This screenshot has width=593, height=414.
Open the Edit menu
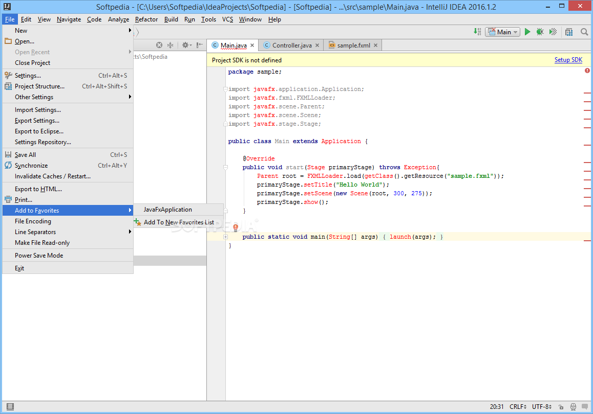(26, 19)
